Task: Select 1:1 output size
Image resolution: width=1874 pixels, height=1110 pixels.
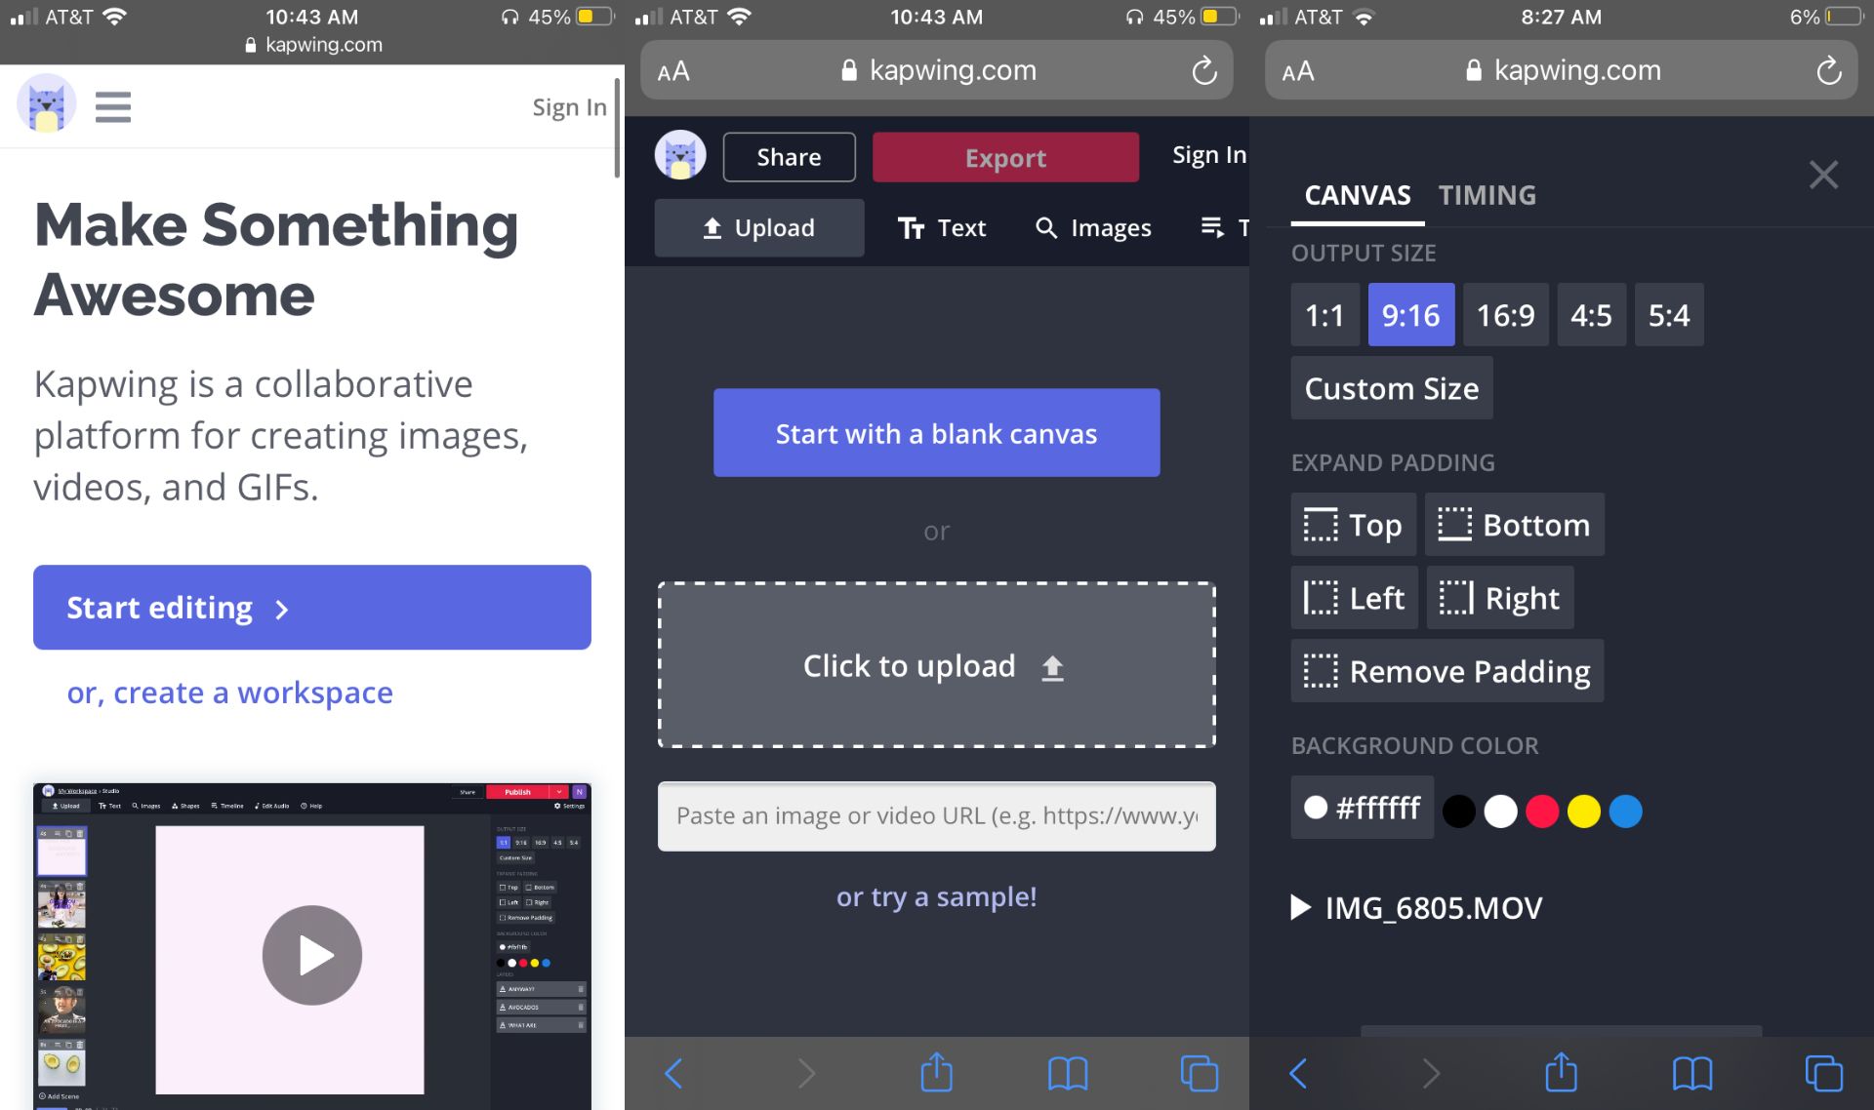Action: pos(1324,315)
